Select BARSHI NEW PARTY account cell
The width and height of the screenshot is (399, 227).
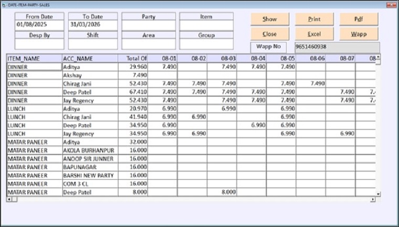click(x=90, y=176)
